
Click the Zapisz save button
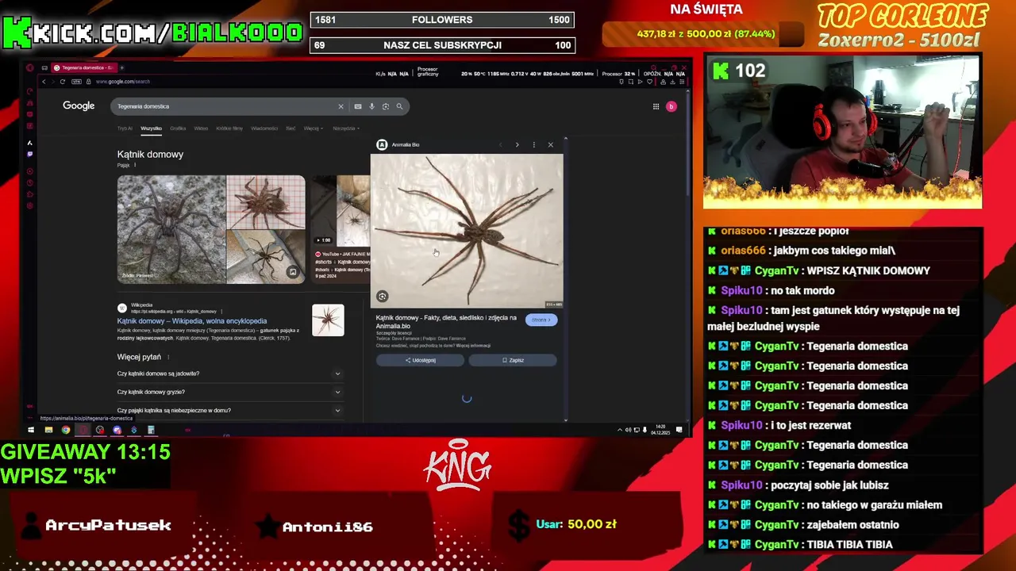click(513, 360)
